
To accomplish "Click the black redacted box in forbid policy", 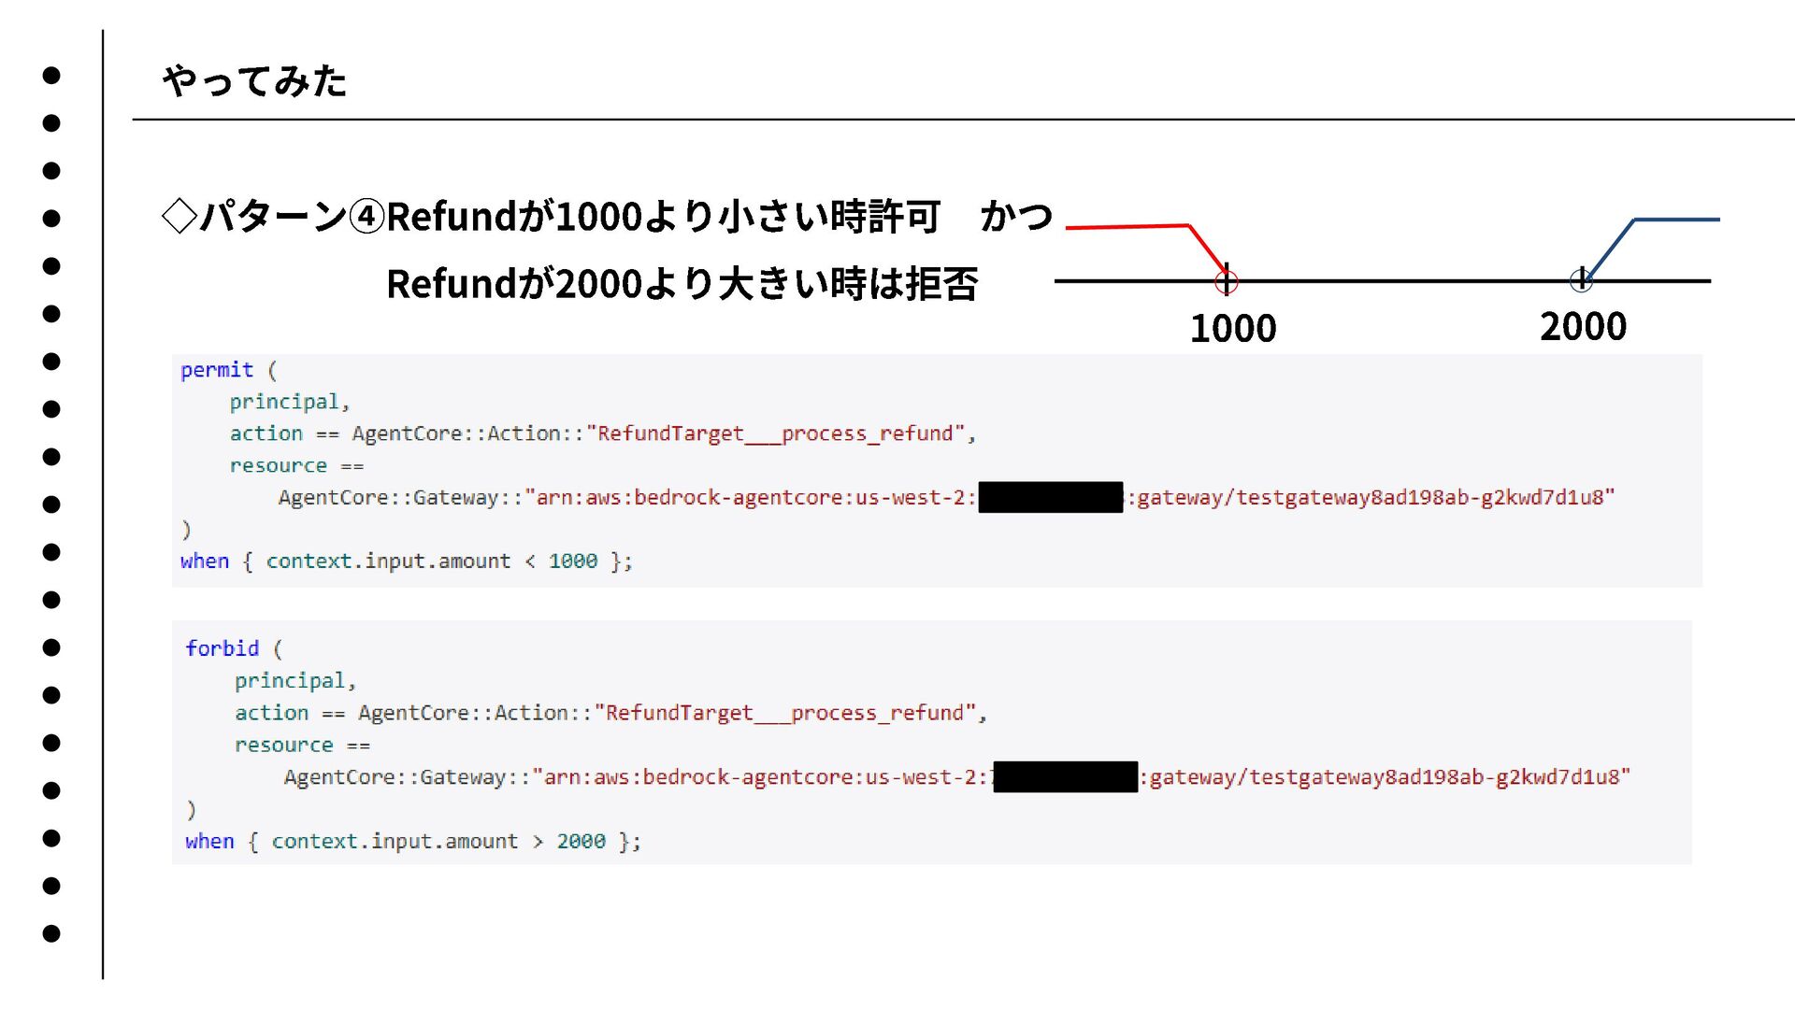I will tap(1065, 776).
